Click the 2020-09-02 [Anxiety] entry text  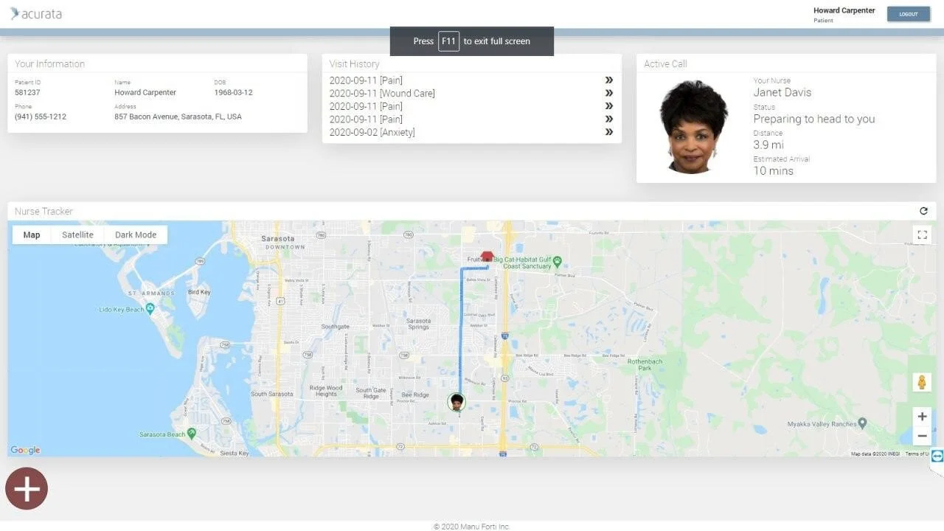(372, 132)
